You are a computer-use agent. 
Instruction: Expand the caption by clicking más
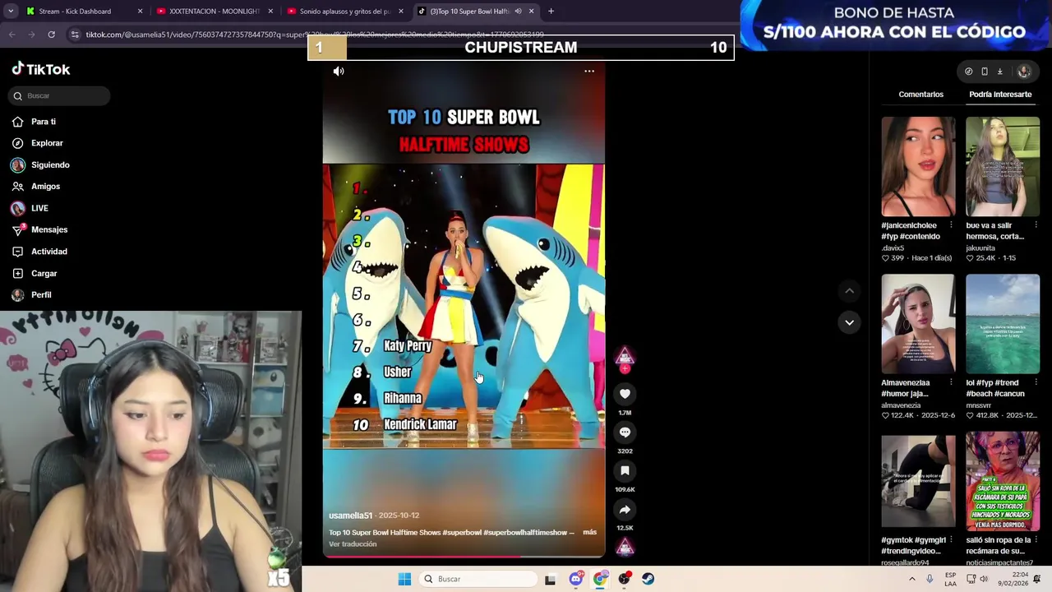point(589,532)
